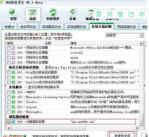Click the 修复选中项 button
The image size is (149, 137).
[x=122, y=135]
